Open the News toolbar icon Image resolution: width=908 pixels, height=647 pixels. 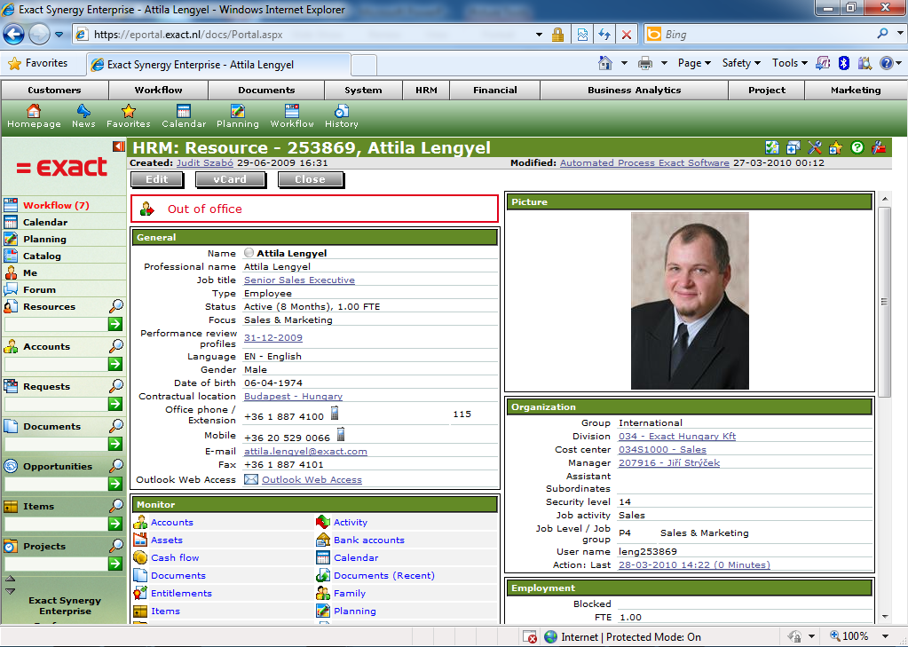83,116
